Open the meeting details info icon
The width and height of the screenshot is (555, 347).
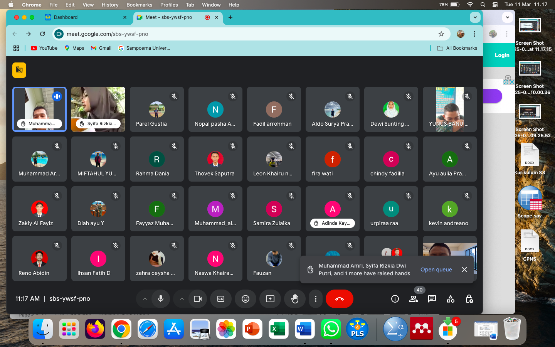pyautogui.click(x=395, y=299)
